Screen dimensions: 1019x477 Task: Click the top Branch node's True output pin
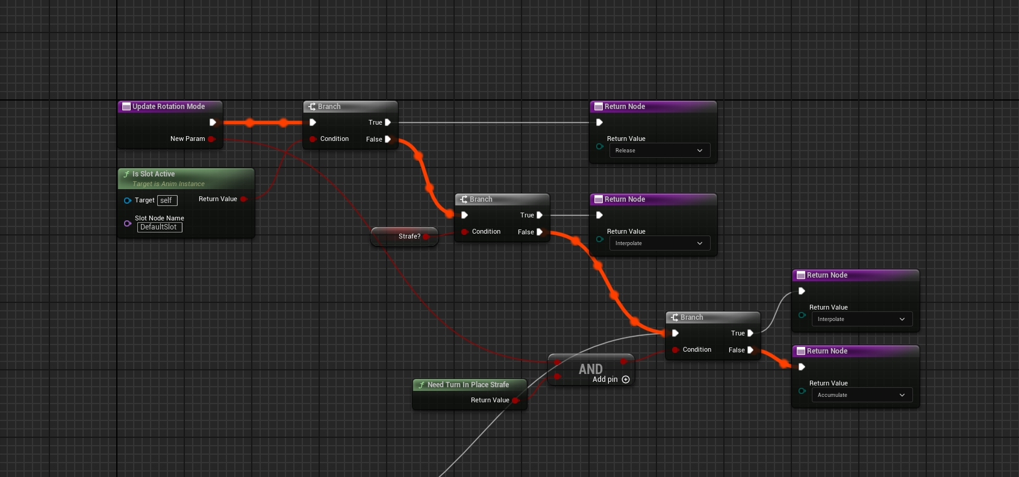point(388,122)
